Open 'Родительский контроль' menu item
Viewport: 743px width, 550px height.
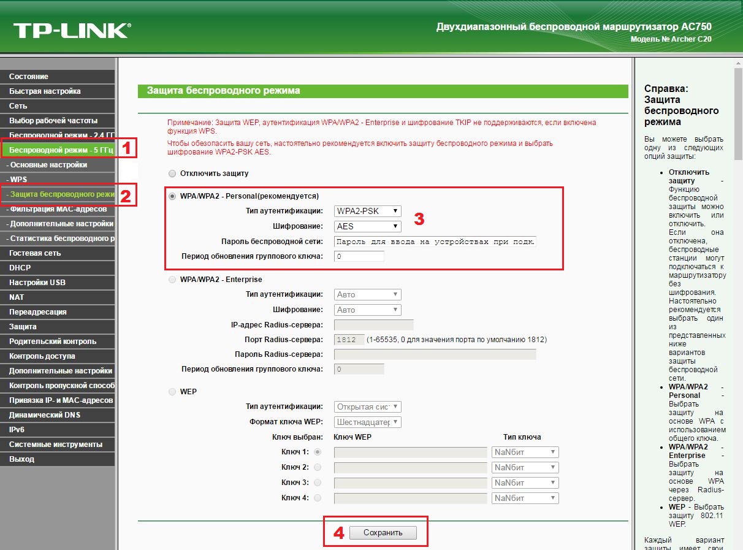pyautogui.click(x=57, y=342)
